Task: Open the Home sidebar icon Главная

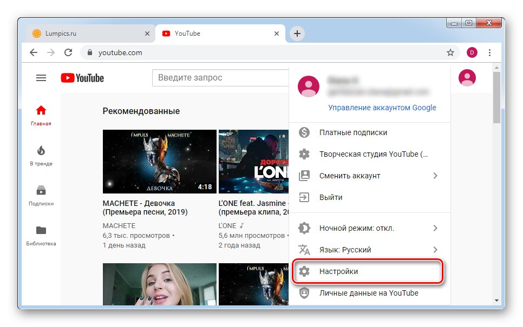Action: point(41,110)
